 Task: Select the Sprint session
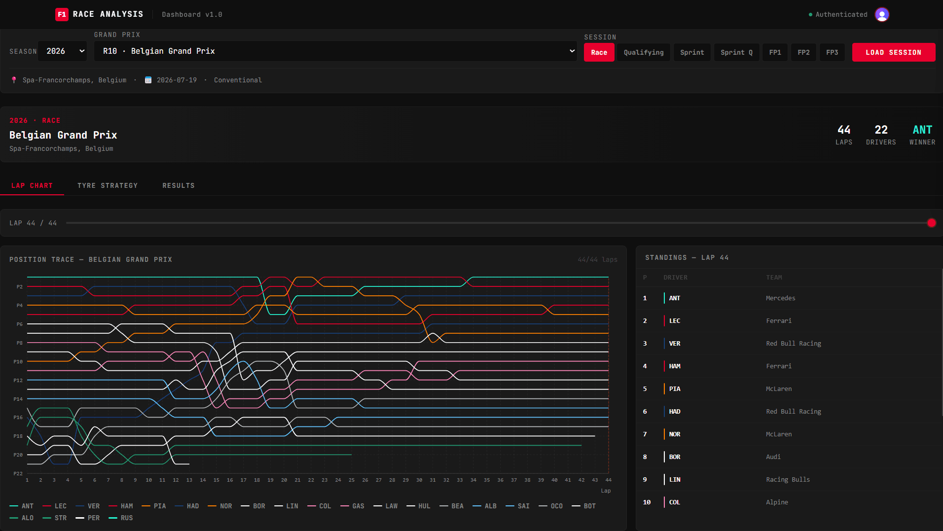(x=692, y=52)
